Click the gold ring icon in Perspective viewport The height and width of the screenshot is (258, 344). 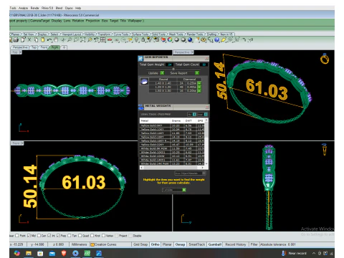[325, 59]
